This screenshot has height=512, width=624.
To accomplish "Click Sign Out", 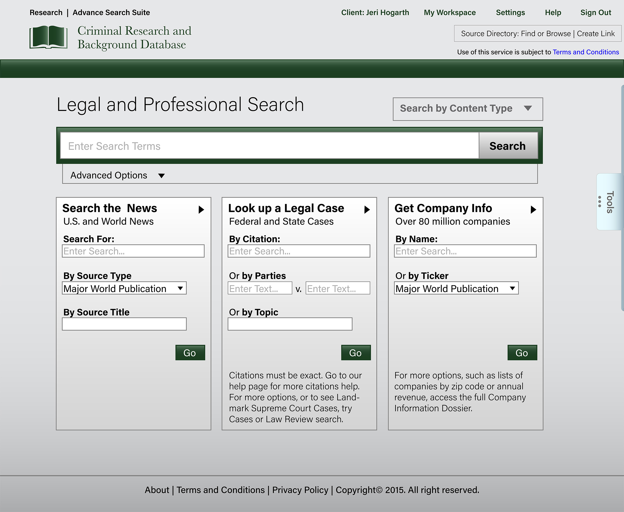I will coord(595,12).
